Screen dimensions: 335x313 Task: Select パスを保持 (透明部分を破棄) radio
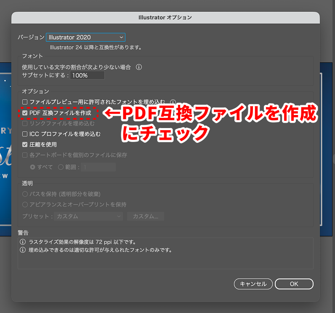point(25,194)
